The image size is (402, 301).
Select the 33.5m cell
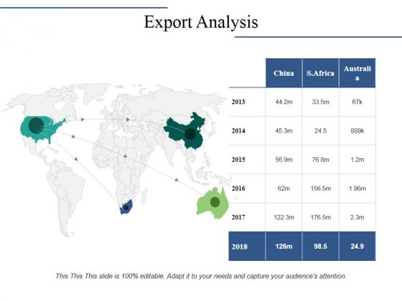320,102
